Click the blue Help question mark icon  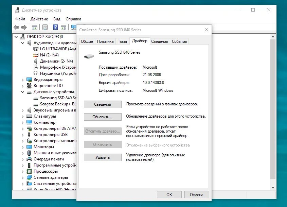[55, 27]
